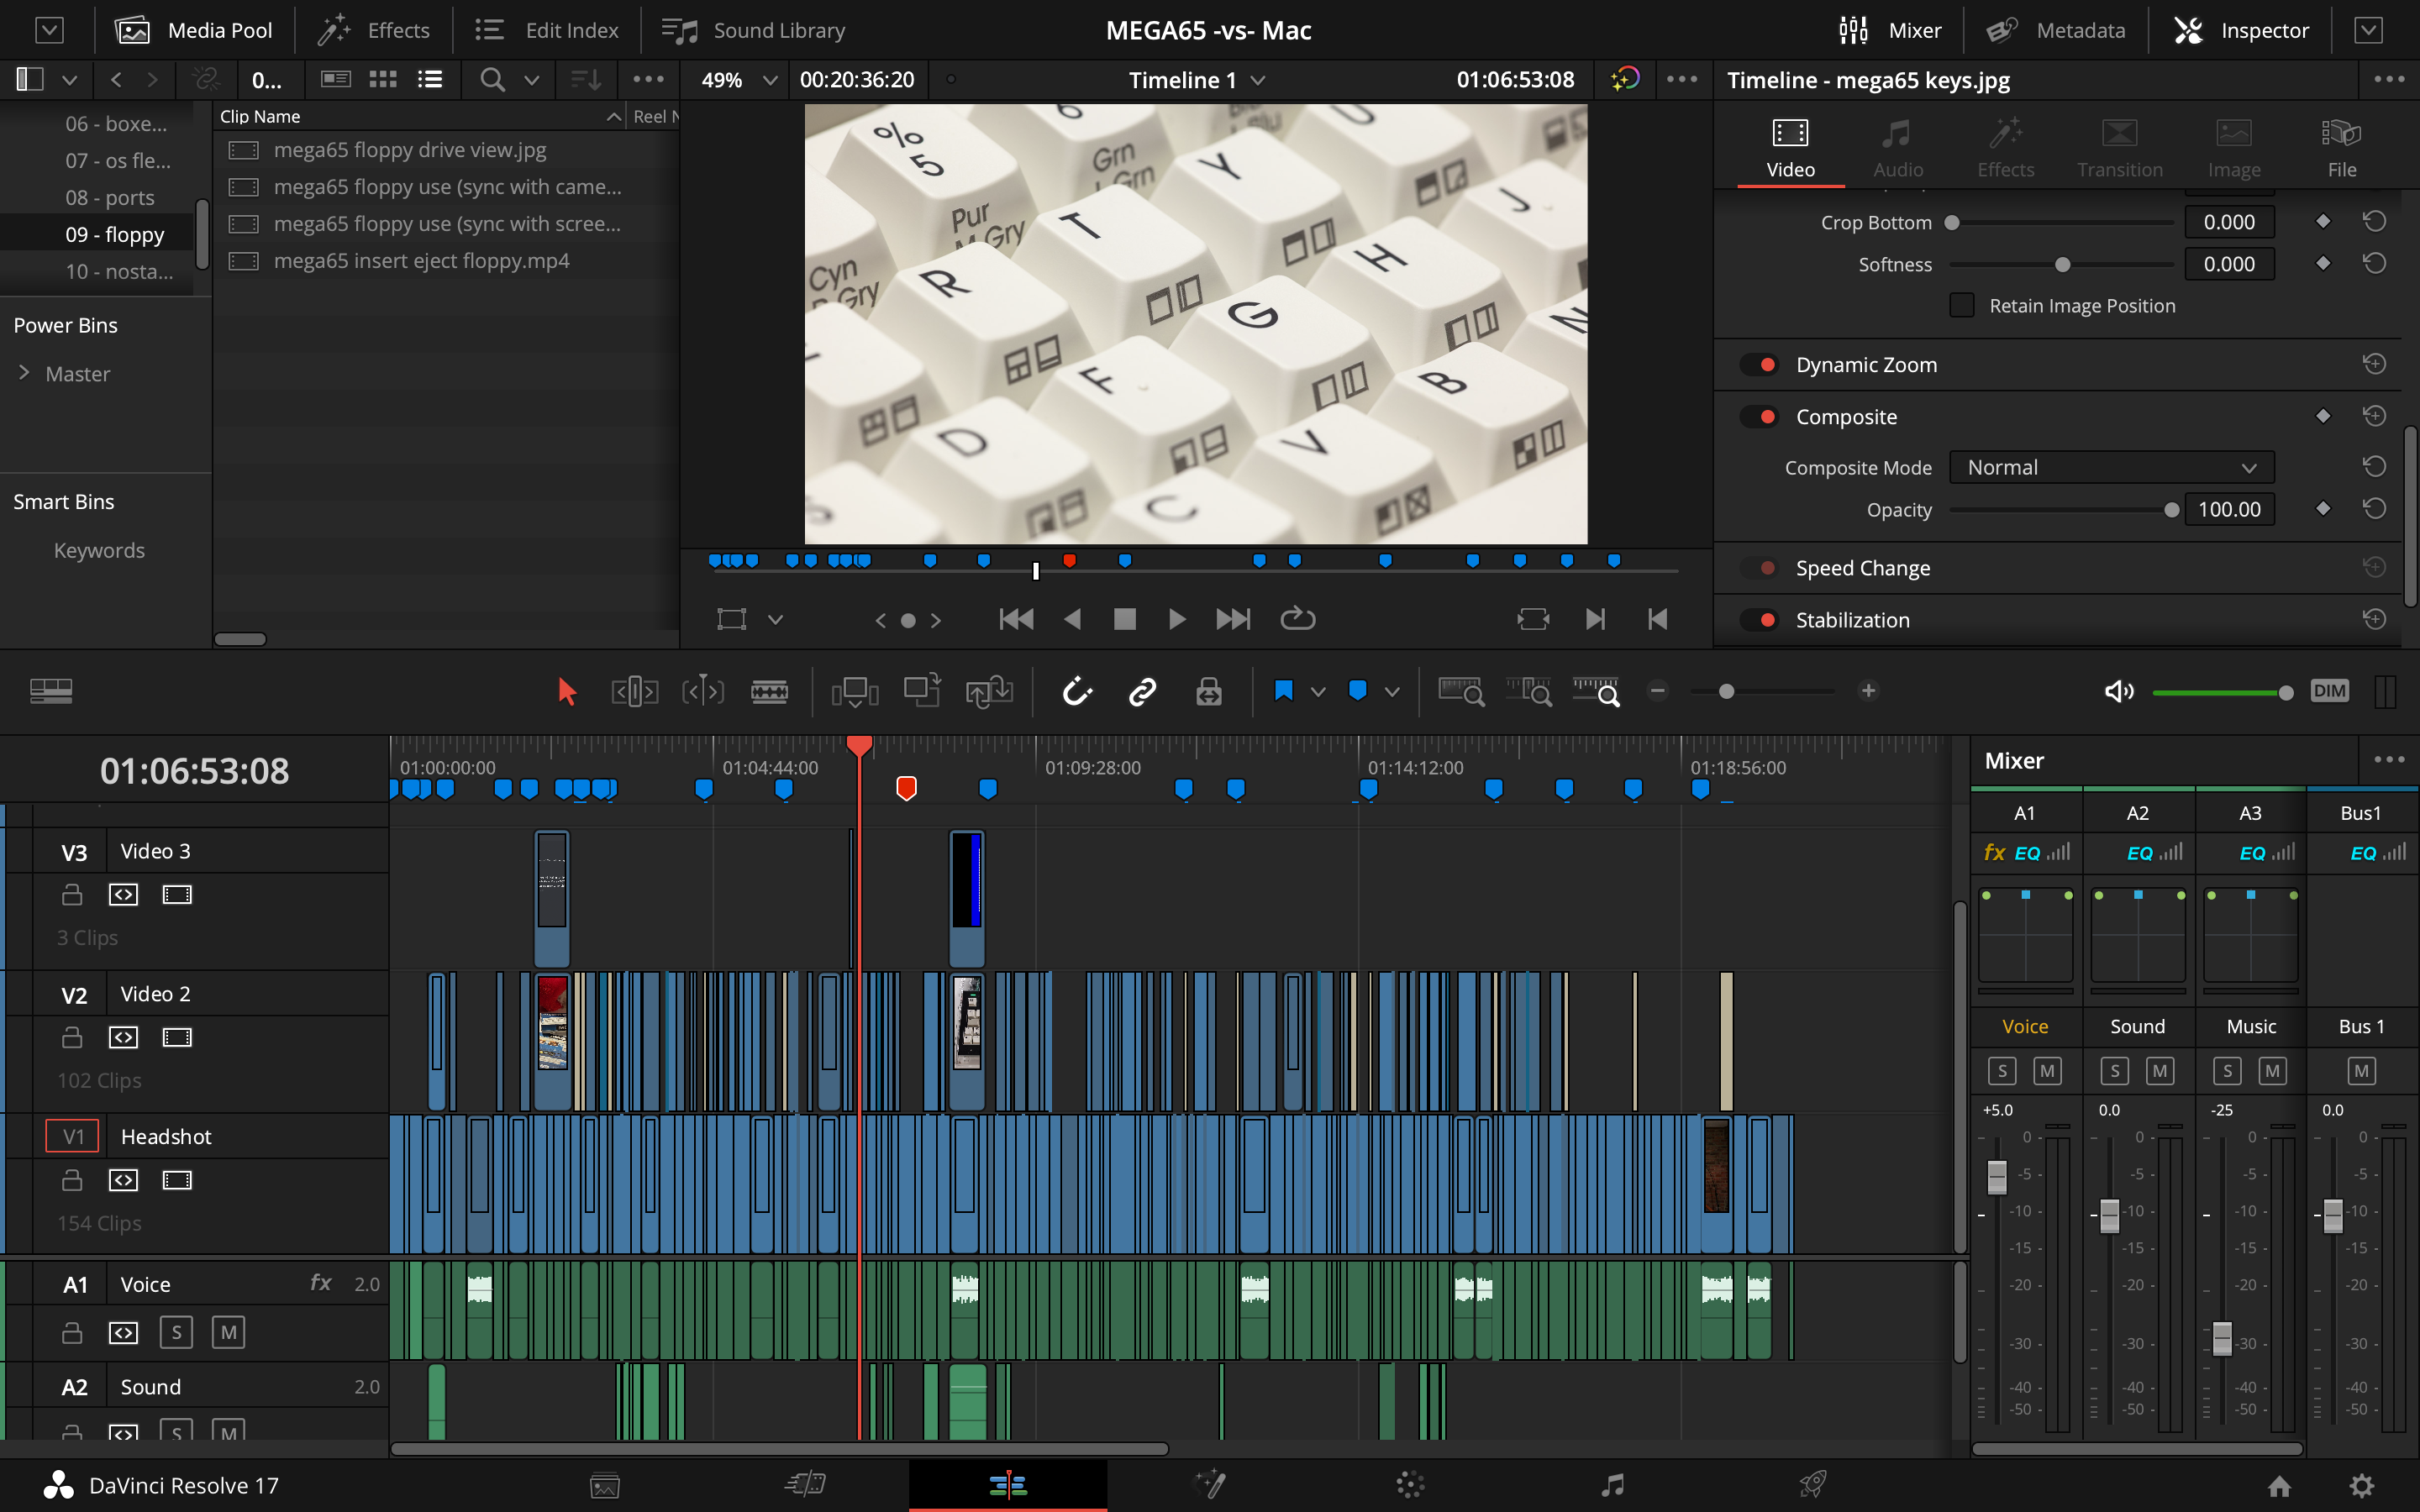The width and height of the screenshot is (2420, 1512).
Task: Solo the A3 Music mixer channel
Action: (2227, 1071)
